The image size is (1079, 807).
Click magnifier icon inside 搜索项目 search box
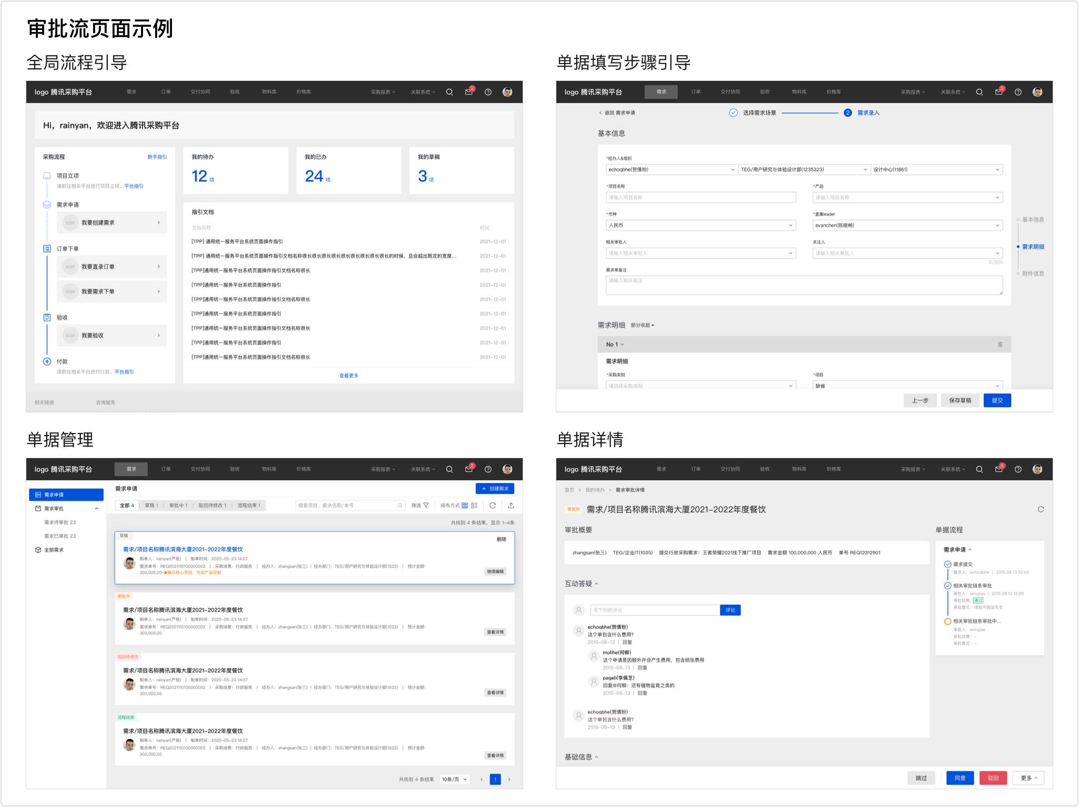400,505
